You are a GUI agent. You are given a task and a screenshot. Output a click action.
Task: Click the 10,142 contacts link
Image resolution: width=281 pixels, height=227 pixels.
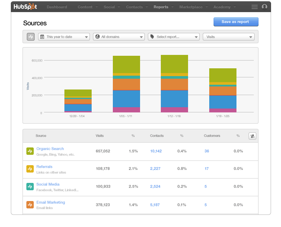tap(156, 151)
